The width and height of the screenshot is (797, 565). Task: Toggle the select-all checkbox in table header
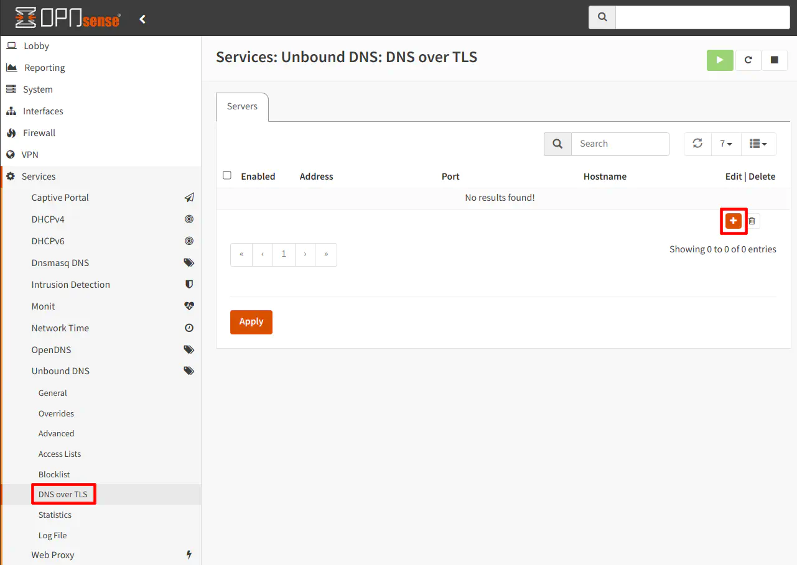point(227,176)
